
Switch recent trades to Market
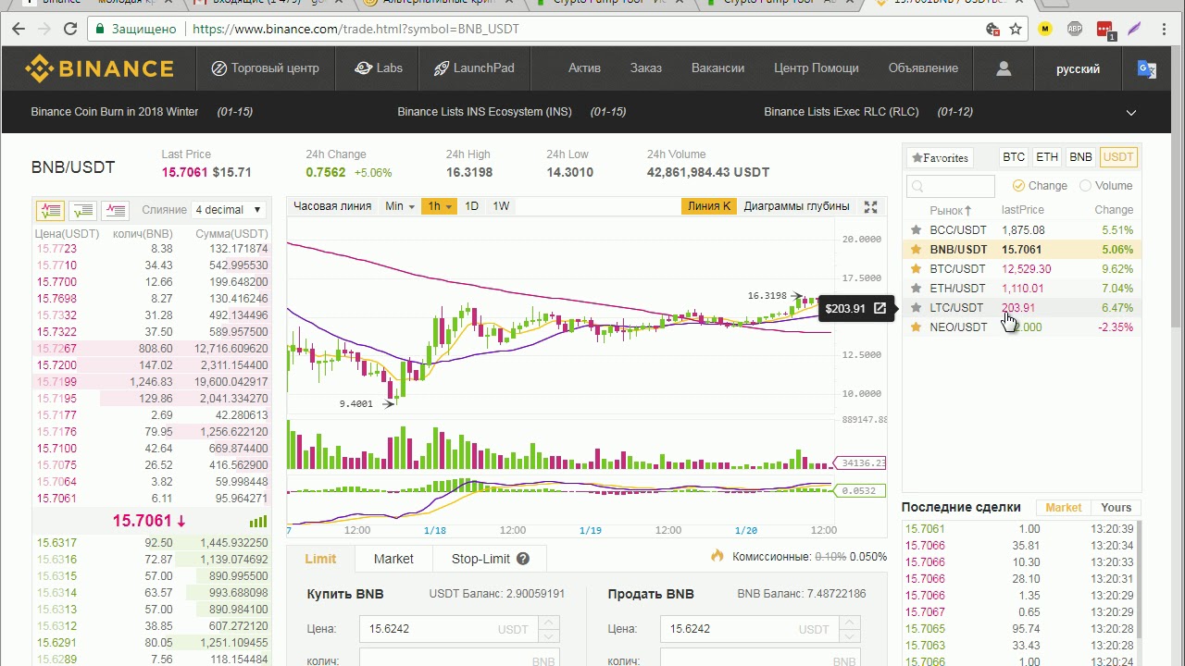pyautogui.click(x=1063, y=508)
